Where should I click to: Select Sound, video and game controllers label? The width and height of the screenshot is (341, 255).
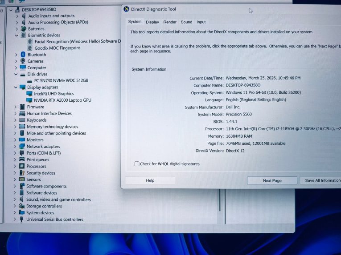pyautogui.click(x=58, y=199)
